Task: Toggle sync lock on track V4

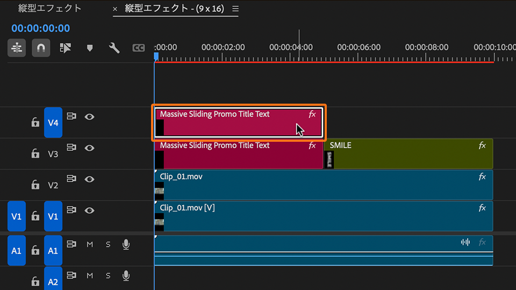Action: point(71,117)
